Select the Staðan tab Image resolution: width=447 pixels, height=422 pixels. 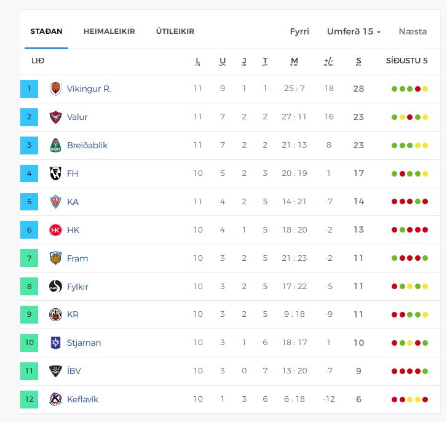(x=46, y=31)
